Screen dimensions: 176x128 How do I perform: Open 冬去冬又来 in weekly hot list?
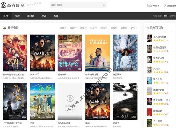pos(159,58)
